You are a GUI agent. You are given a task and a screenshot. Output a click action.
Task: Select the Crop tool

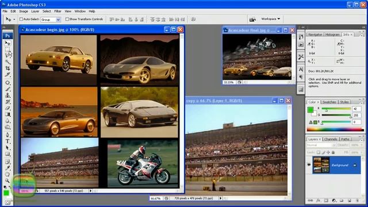pos(7,68)
